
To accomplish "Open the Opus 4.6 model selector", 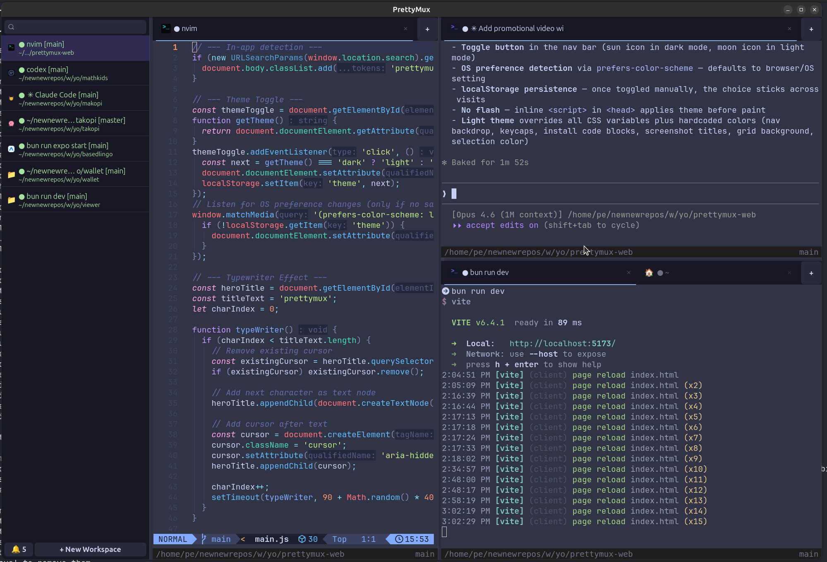I will pyautogui.click(x=506, y=215).
